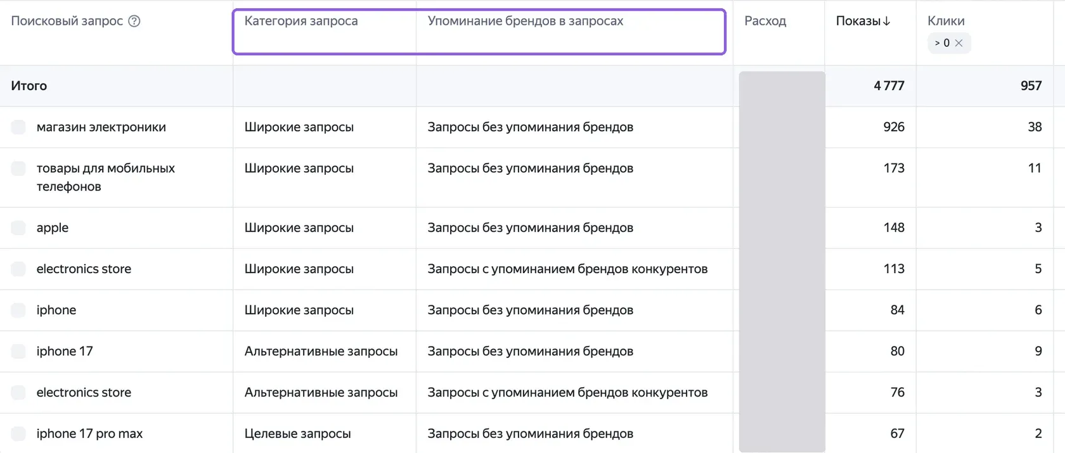The width and height of the screenshot is (1065, 453).
Task: Click Широкие запросы in магазин электроники row
Action: 299,127
